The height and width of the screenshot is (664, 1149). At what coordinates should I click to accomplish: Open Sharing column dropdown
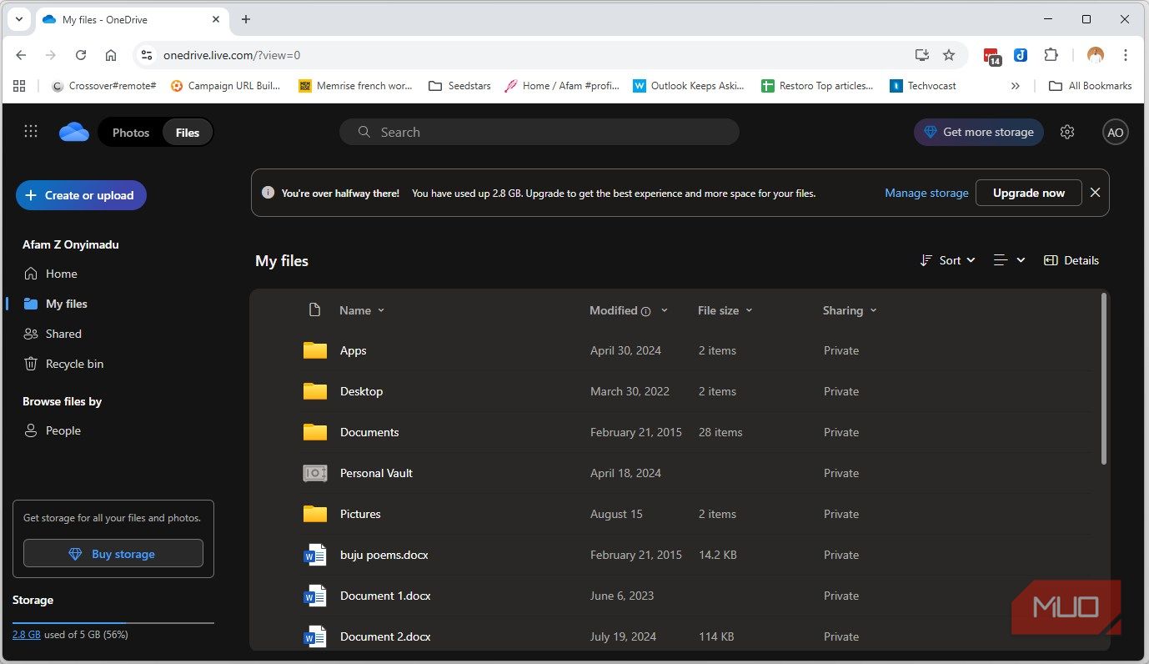pyautogui.click(x=850, y=310)
